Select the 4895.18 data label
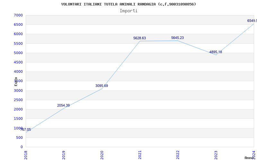This screenshot has width=257, height=161. click(x=216, y=52)
